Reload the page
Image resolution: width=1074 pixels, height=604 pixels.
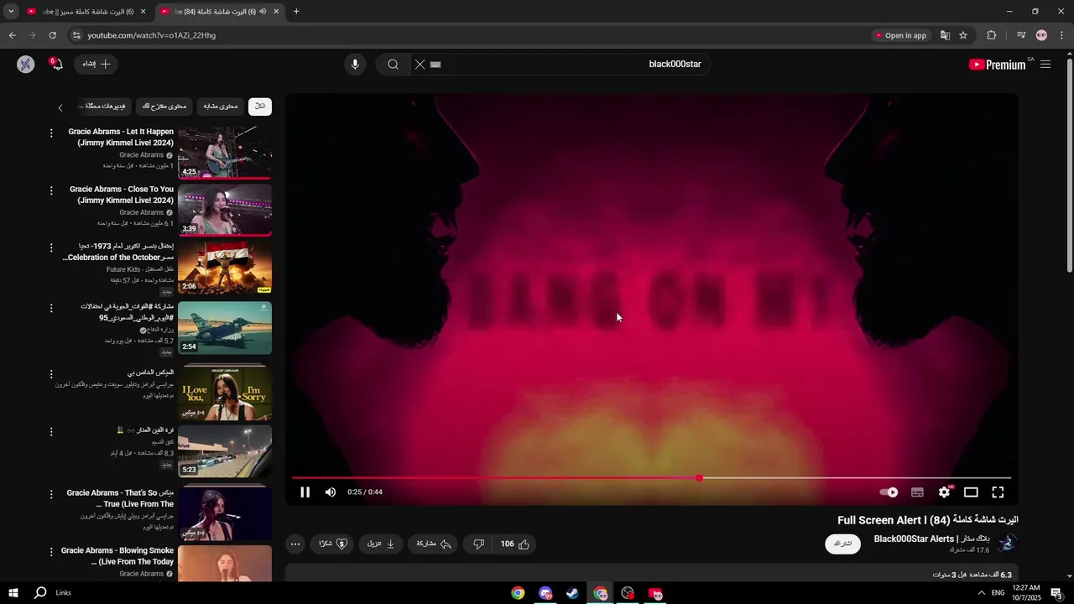(x=52, y=35)
